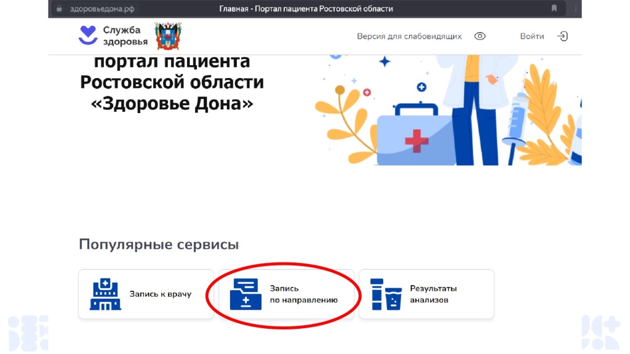Click the hospital building icon

click(105, 294)
